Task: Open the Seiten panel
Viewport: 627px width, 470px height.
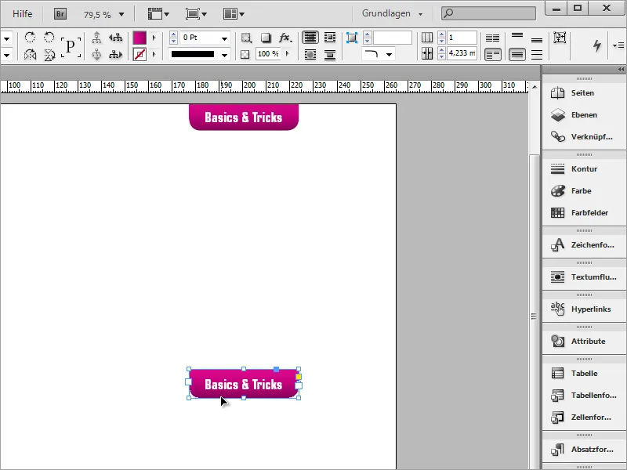Action: [x=584, y=93]
